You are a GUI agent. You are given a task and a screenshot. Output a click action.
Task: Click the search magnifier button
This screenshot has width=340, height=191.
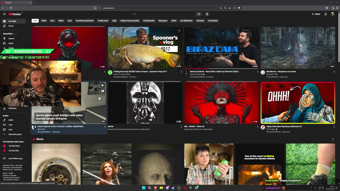[x=199, y=14]
